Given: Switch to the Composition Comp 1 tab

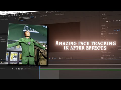Looking at the screenshot, I should pyautogui.click(x=28, y=17).
